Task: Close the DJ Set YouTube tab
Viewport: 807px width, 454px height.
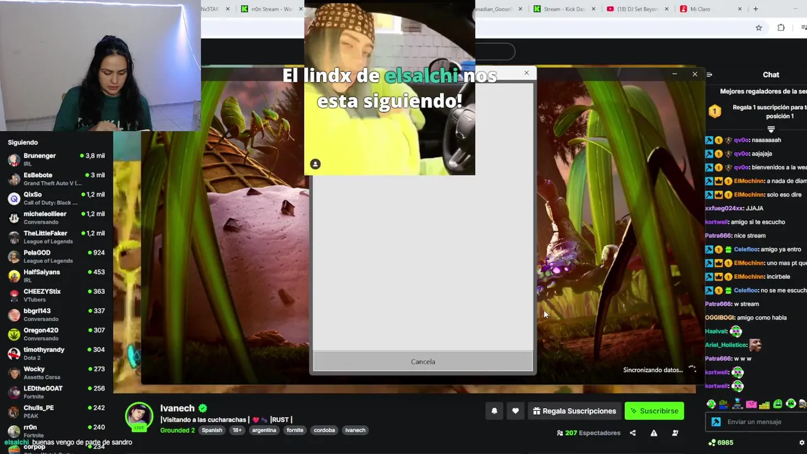Action: [x=667, y=9]
